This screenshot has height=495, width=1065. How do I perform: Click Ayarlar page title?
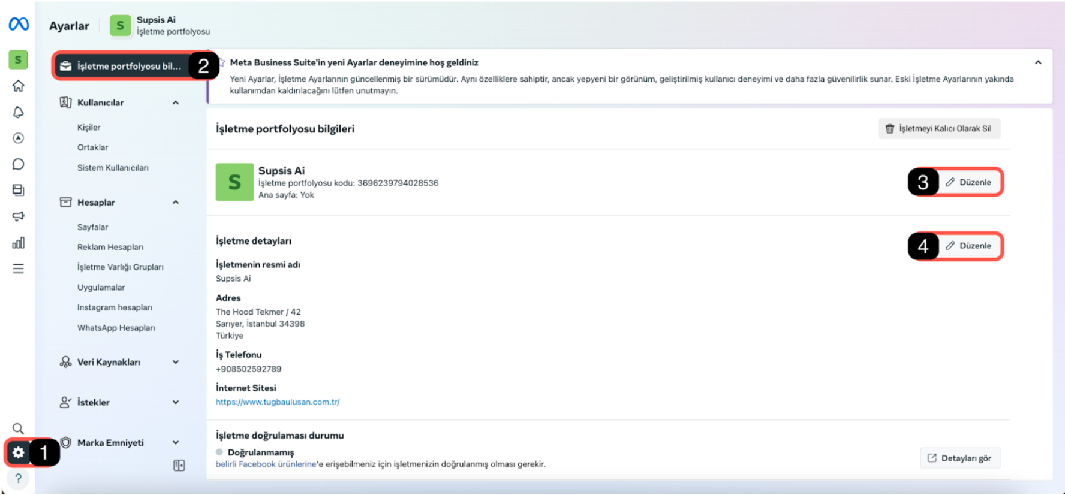coord(69,26)
